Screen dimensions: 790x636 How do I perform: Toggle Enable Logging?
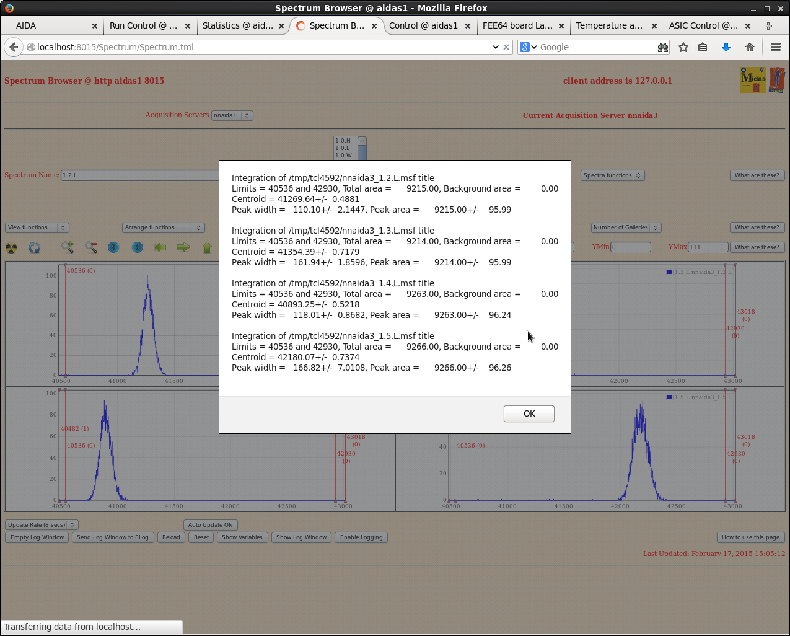361,537
